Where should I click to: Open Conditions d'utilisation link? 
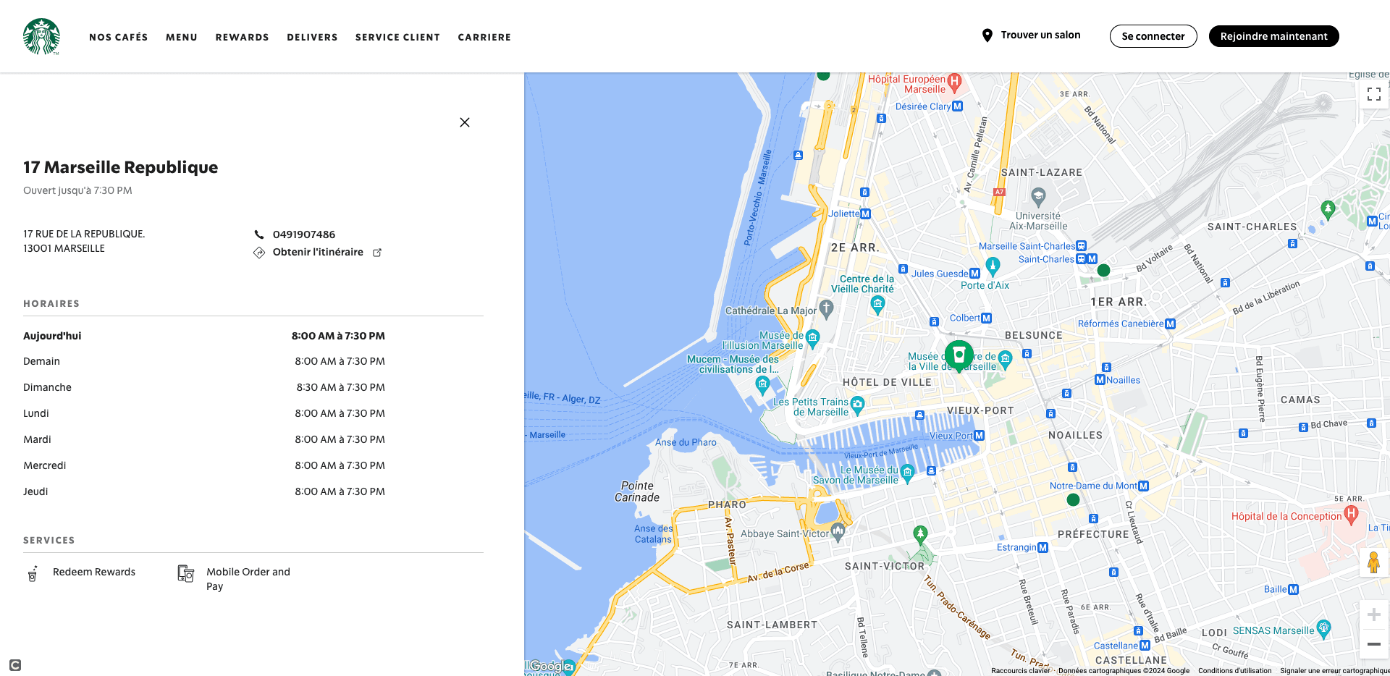point(1235,671)
